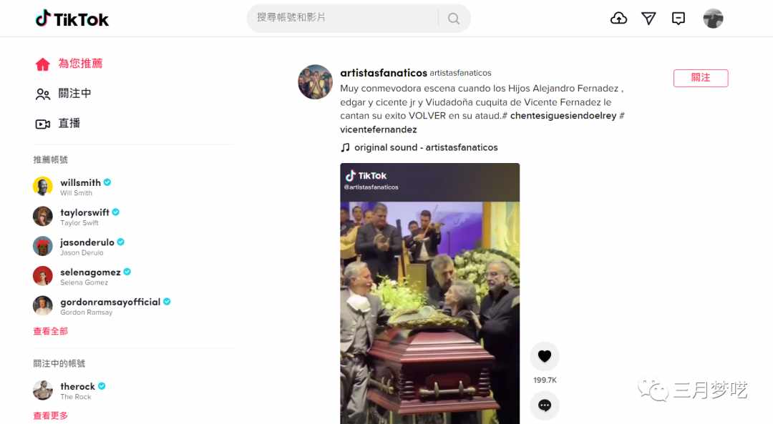773x424 pixels.
Task: Follow artistasfanaticos with 關注 button
Action: click(x=701, y=78)
